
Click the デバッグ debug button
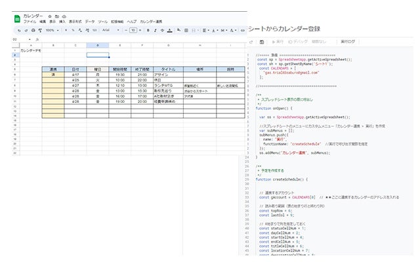point(297,41)
